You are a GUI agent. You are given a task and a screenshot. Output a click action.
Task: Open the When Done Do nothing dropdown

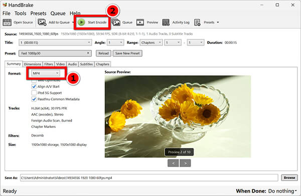[282, 191]
